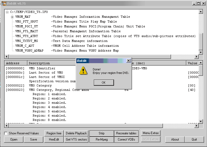Close the IfoEdit Done dialog

click(129, 61)
